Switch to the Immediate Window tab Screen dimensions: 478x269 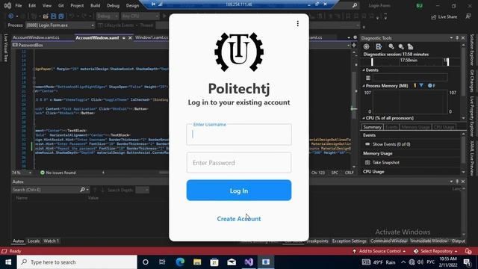tap(429, 241)
